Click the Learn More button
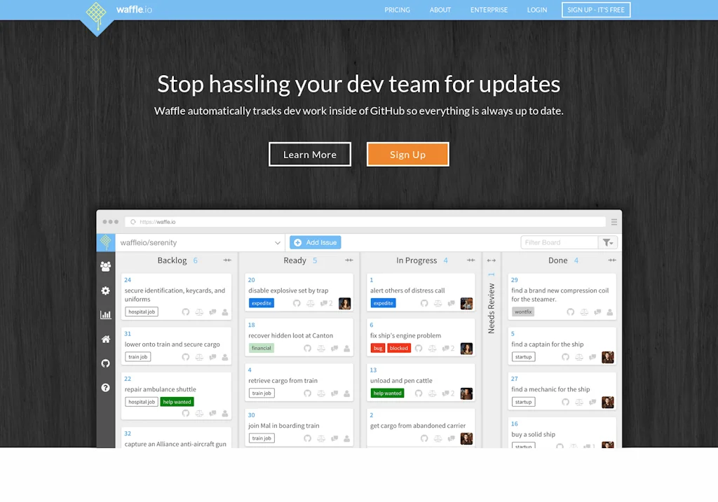 [x=310, y=155]
